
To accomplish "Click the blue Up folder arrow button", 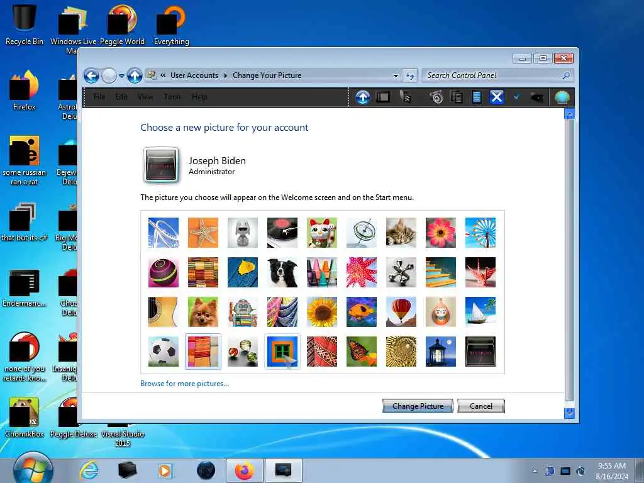I will tap(135, 76).
